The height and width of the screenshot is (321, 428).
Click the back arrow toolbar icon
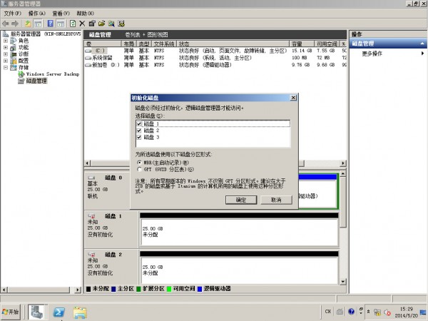tap(6, 24)
